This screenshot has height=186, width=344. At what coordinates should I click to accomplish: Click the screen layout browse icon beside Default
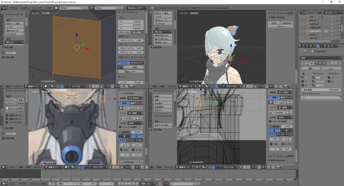(x=57, y=8)
